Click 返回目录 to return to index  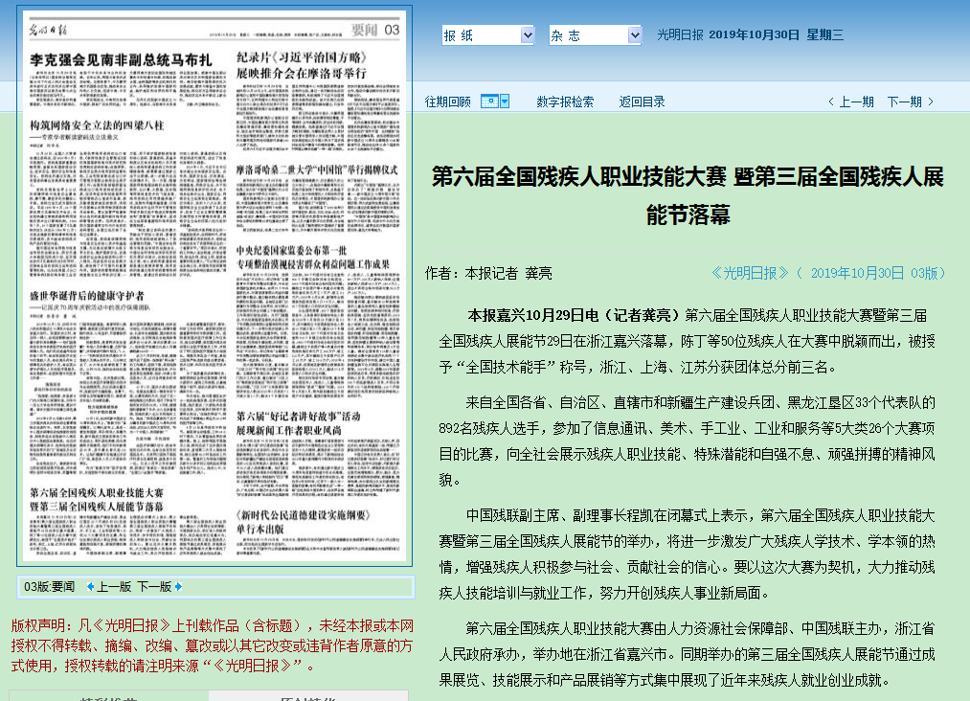click(642, 102)
